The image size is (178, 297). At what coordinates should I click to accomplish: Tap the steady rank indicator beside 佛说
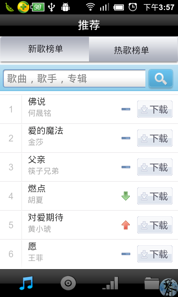[126, 109]
